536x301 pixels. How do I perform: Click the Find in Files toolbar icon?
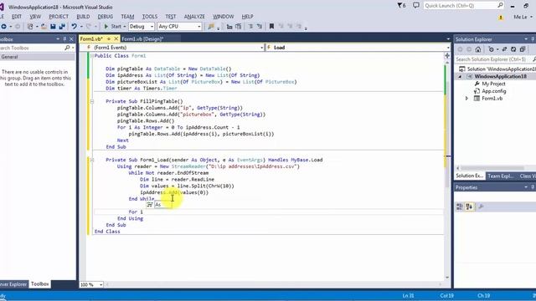coord(211,26)
